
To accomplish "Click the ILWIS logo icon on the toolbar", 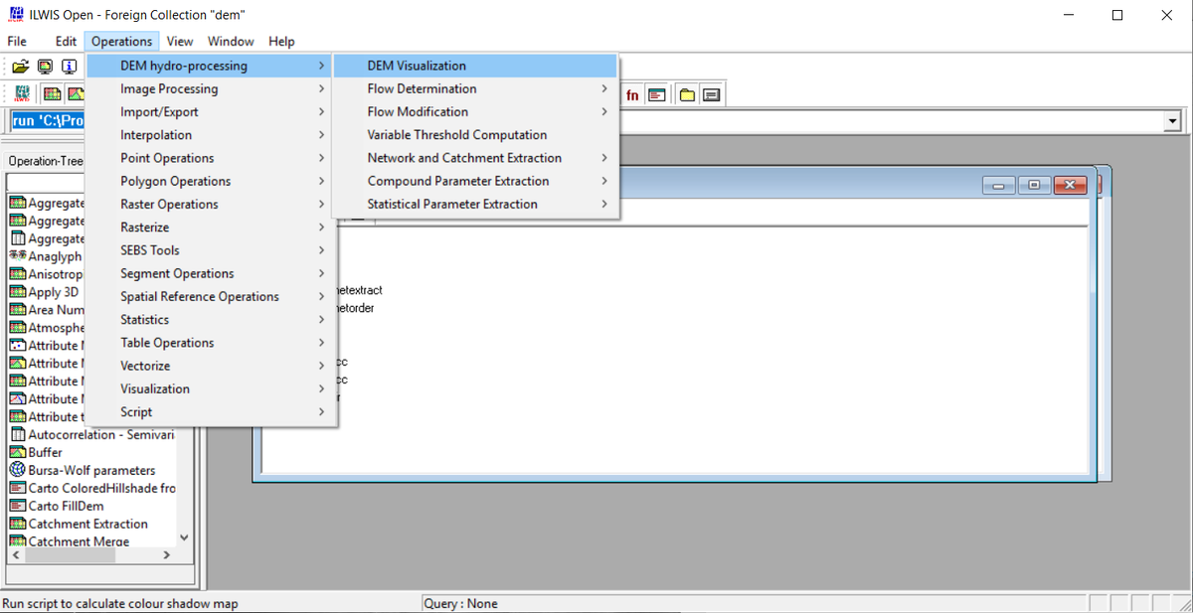I will tap(22, 92).
